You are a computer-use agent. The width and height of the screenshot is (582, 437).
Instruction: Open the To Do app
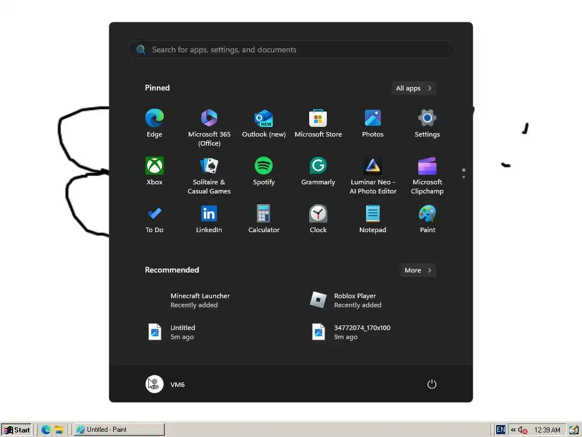(155, 219)
